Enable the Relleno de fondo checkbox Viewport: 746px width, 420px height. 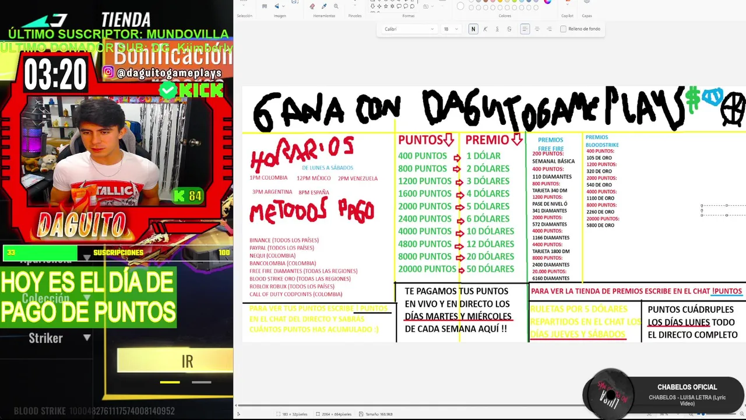tap(563, 29)
